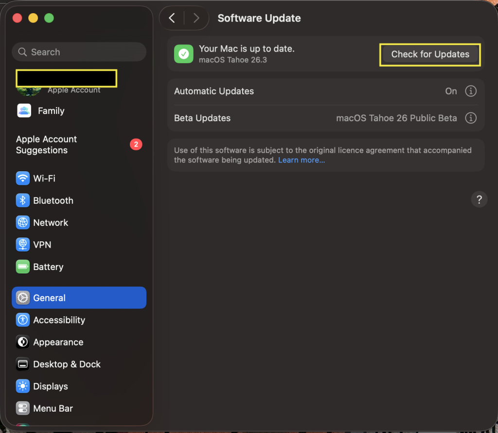
Task: Select the Appearance icon
Action: (x=23, y=342)
